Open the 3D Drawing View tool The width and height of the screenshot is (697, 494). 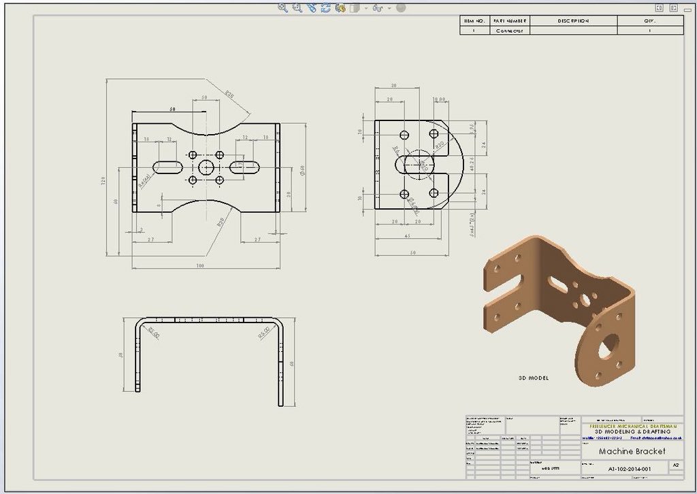pos(339,8)
